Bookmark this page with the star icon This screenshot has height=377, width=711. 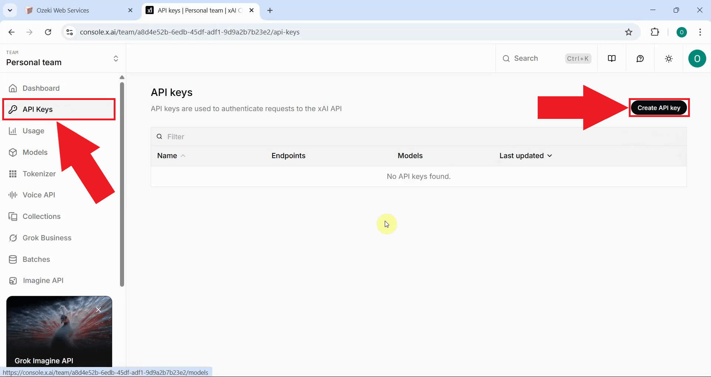click(628, 32)
